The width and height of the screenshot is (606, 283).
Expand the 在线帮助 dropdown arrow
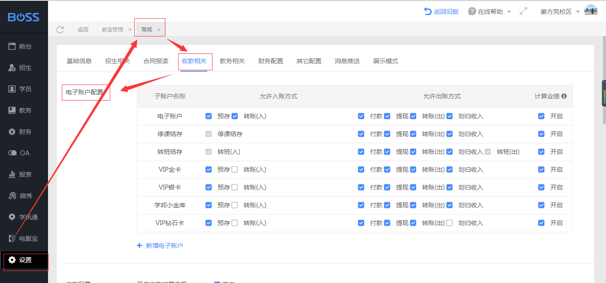509,12
